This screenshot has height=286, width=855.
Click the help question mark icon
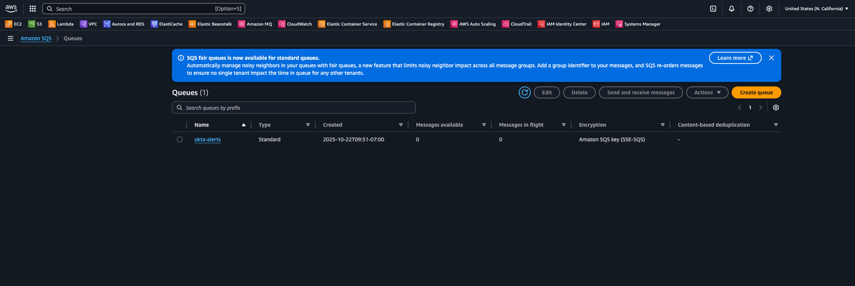(750, 9)
